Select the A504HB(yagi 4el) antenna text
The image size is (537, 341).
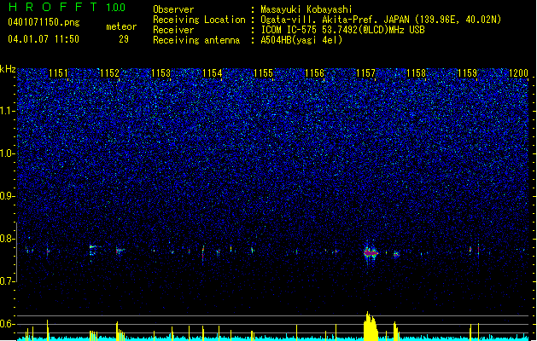point(301,40)
